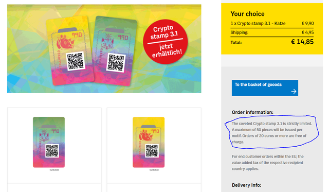Click the arrow icon on basket button
Image resolution: width=329 pixels, height=192 pixels.
(294, 91)
